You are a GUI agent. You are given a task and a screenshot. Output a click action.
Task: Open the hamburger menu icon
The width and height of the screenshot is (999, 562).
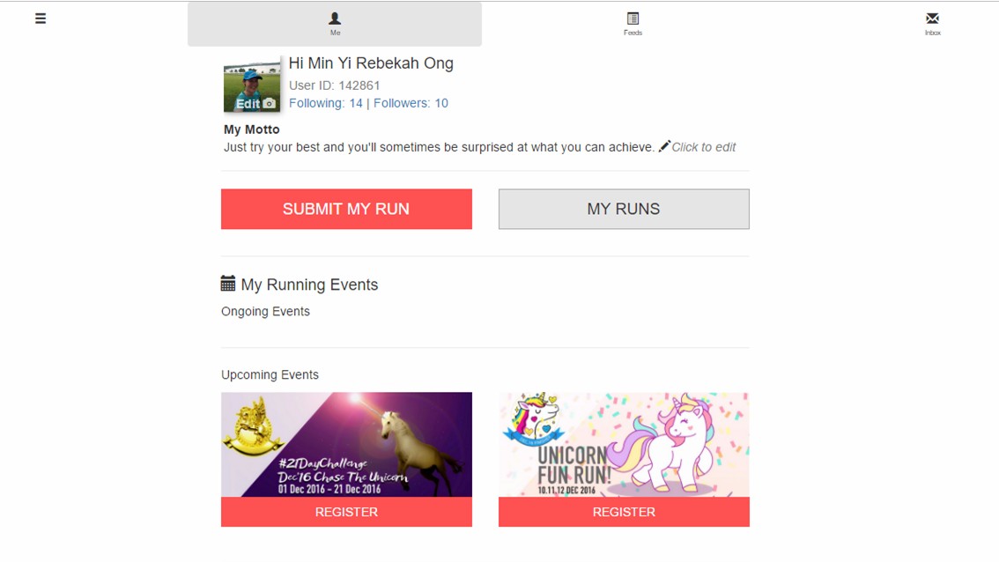pos(41,18)
